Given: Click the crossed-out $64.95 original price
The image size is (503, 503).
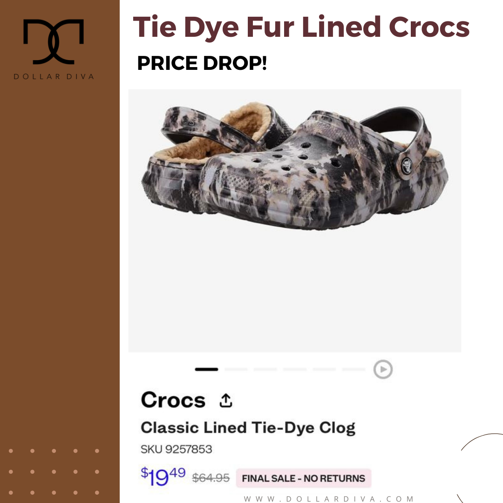Looking at the screenshot, I should [211, 478].
